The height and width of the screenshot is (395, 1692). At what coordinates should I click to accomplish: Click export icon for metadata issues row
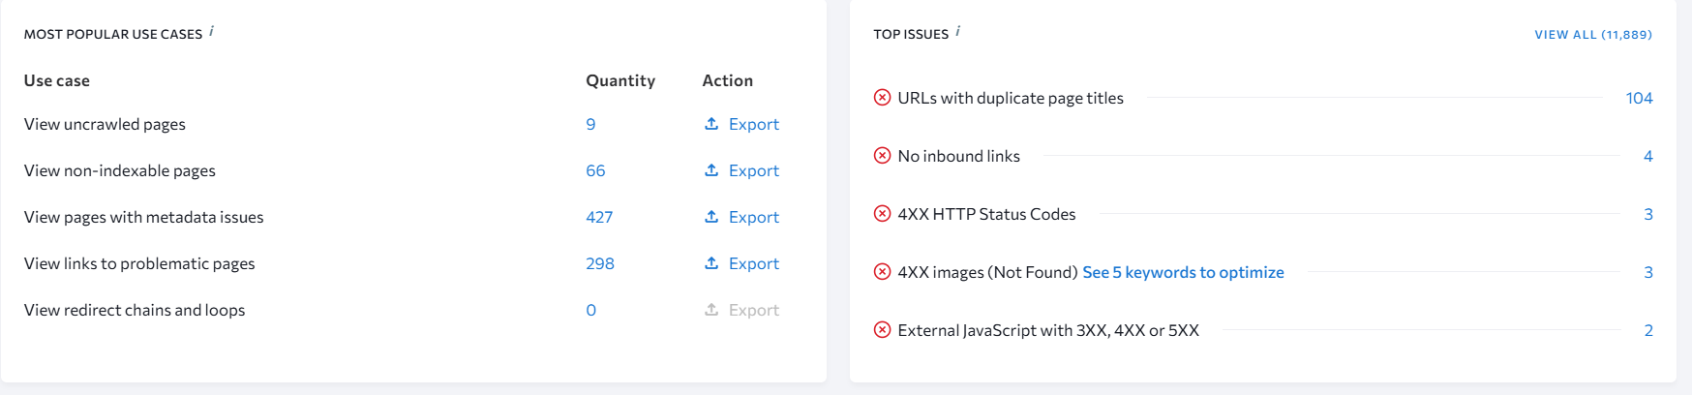coord(711,217)
